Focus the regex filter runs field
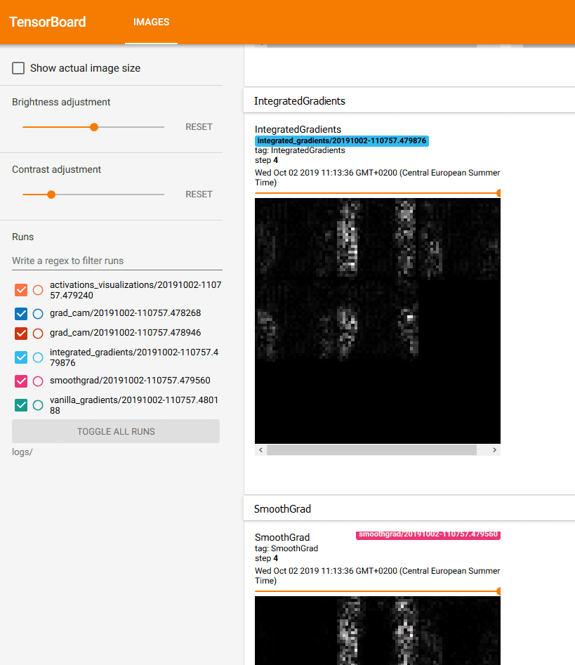The width and height of the screenshot is (575, 665). [117, 261]
